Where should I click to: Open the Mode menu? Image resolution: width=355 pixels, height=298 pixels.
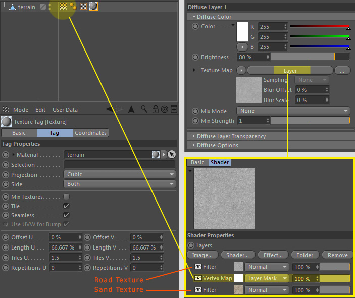point(21,110)
